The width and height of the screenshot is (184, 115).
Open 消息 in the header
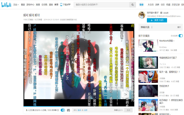157,5
